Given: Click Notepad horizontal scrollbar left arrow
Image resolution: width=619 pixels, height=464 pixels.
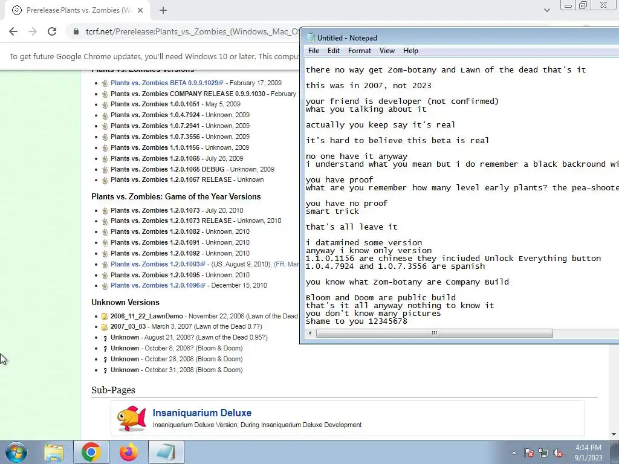Looking at the screenshot, I should pyautogui.click(x=310, y=333).
